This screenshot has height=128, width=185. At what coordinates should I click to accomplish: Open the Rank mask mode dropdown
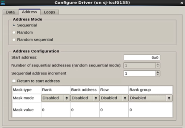55,98
